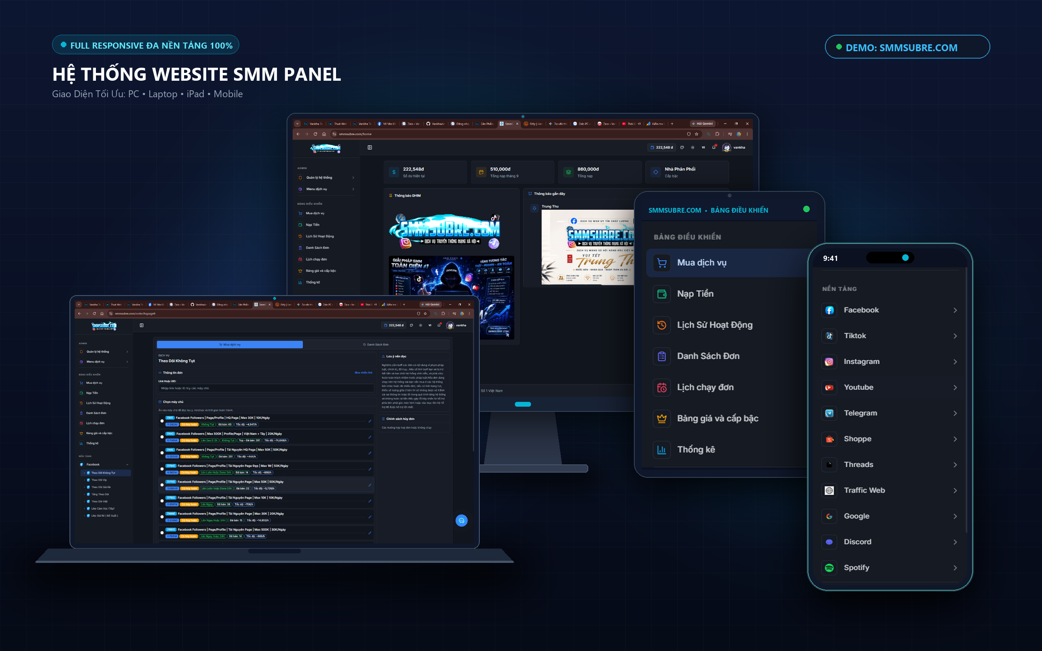Tap the Bảng giá và cấp bậc crown icon on tablet
Screen dimensions: 1042x651
click(x=662, y=418)
